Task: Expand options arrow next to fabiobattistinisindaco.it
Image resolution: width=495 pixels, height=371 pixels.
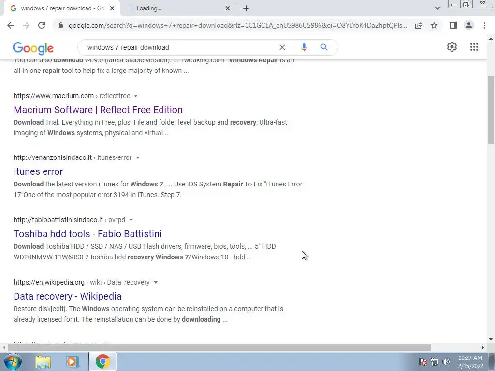Action: (x=131, y=220)
